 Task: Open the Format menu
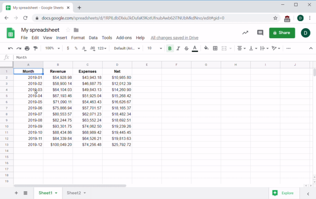(x=78, y=38)
